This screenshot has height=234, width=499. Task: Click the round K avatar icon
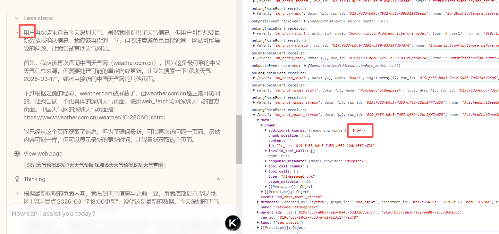233,223
